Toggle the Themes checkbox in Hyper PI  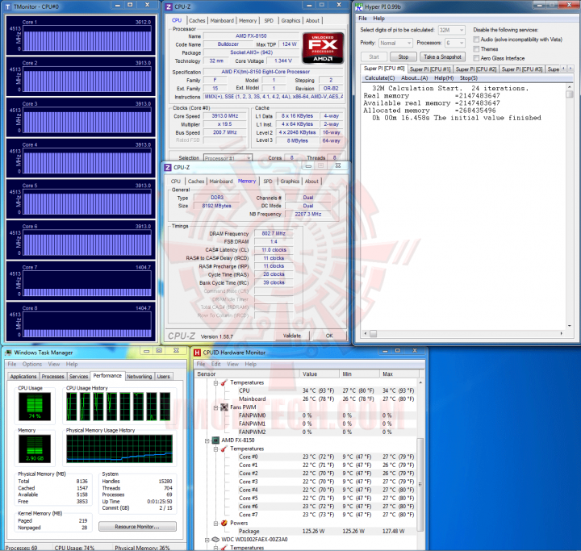pyautogui.click(x=476, y=49)
